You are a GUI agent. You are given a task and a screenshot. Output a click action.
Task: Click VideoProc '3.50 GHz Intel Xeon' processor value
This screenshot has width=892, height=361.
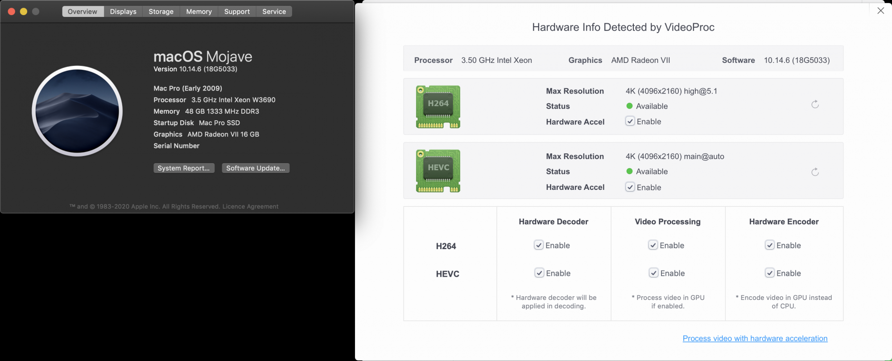pos(496,60)
